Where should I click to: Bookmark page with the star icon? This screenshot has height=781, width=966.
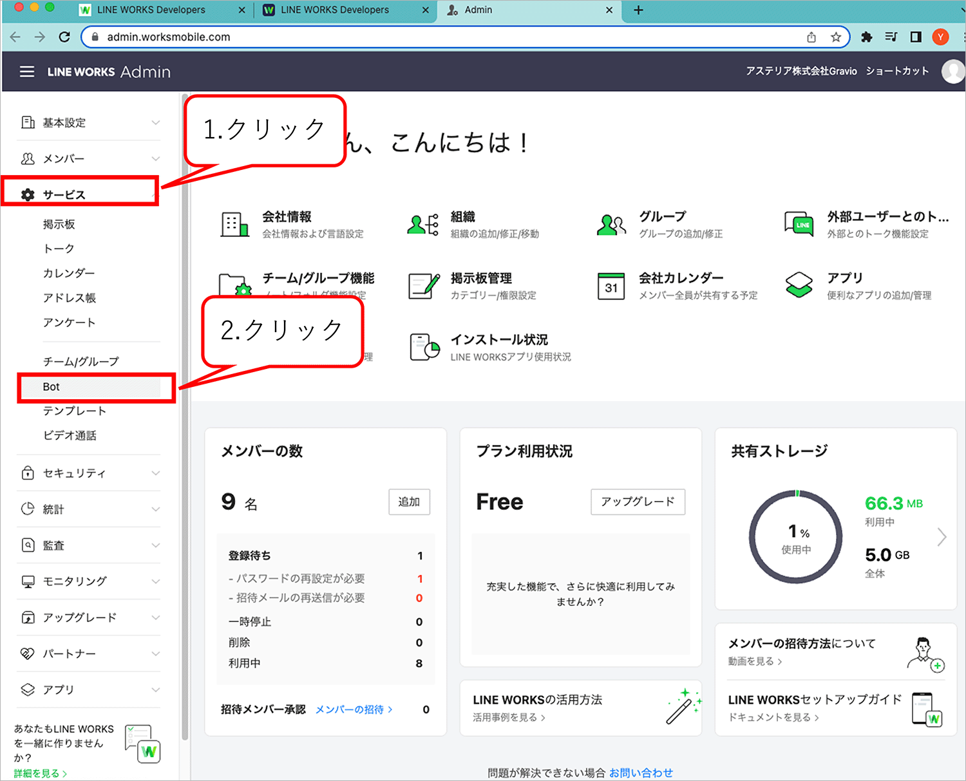(836, 37)
